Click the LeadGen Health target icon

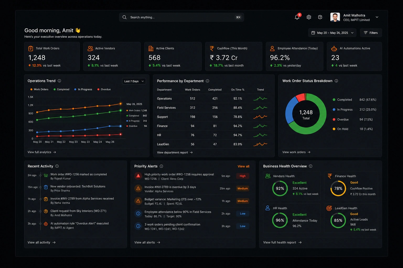[x=329, y=208]
